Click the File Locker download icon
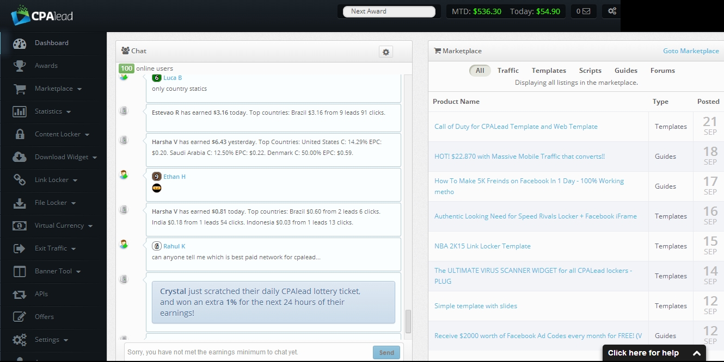 pyautogui.click(x=20, y=203)
